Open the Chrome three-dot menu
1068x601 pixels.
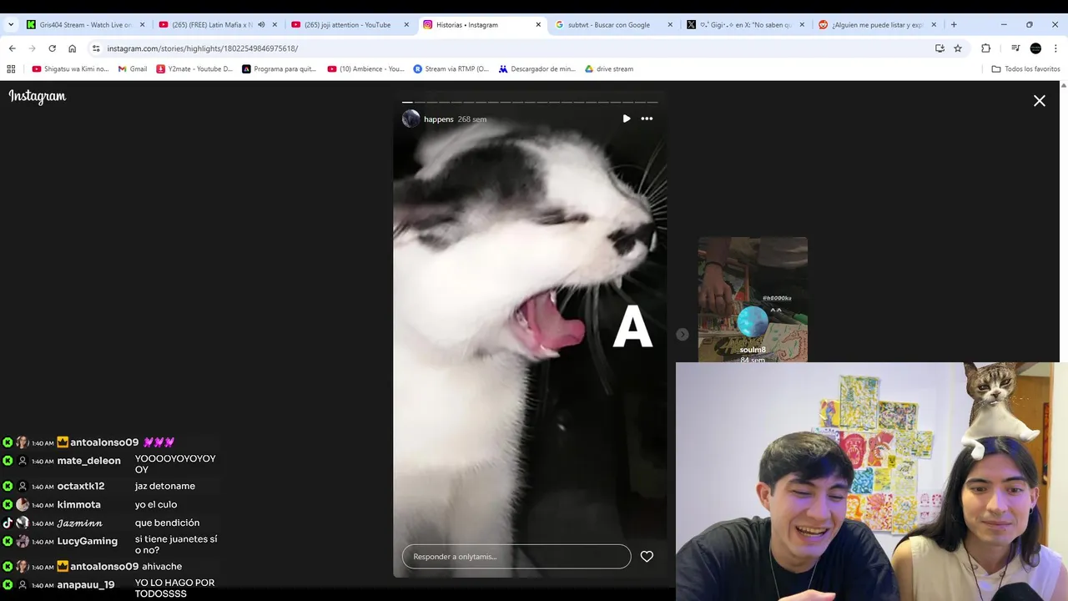(x=1055, y=48)
